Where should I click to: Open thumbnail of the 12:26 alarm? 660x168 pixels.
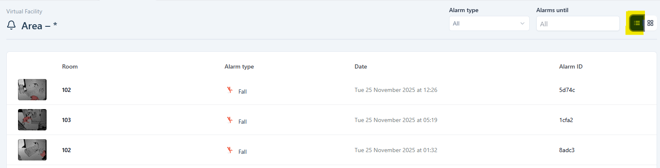(x=32, y=90)
